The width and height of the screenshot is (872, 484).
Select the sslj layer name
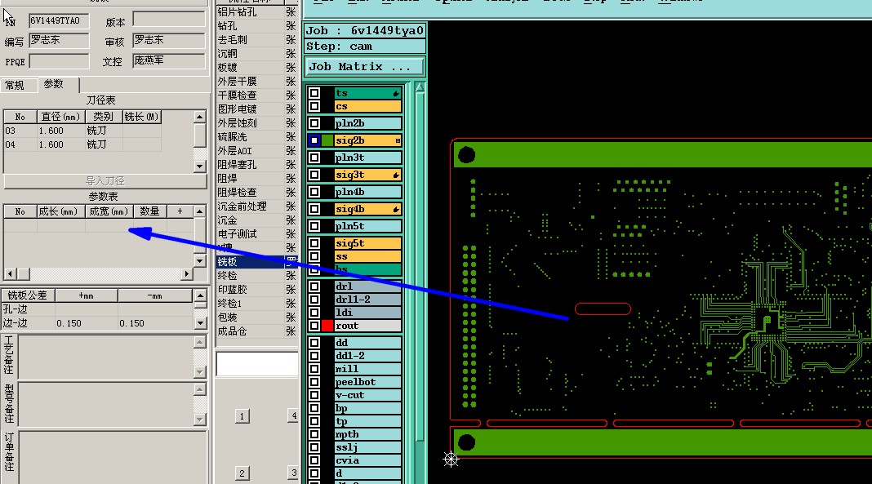tap(367, 447)
